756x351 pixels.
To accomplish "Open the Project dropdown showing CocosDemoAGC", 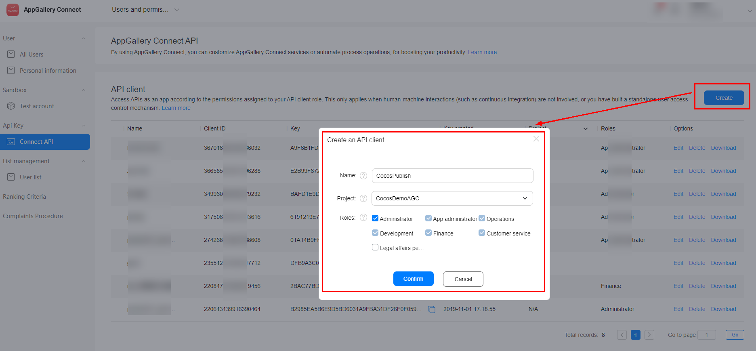I will [x=452, y=198].
